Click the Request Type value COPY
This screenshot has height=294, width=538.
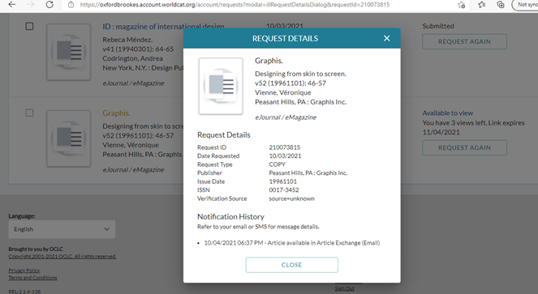(x=278, y=164)
